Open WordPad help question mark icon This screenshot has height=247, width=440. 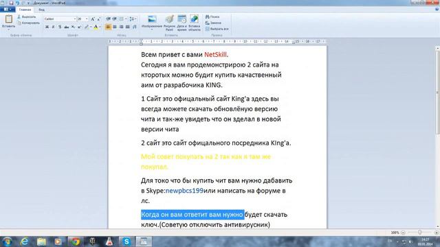[437, 9]
